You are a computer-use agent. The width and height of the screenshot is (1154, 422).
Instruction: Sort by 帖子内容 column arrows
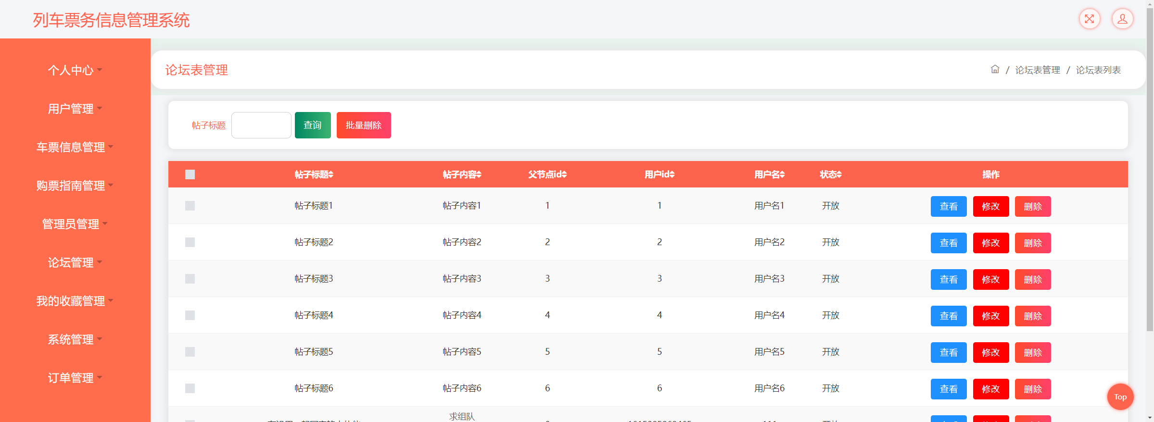[479, 174]
